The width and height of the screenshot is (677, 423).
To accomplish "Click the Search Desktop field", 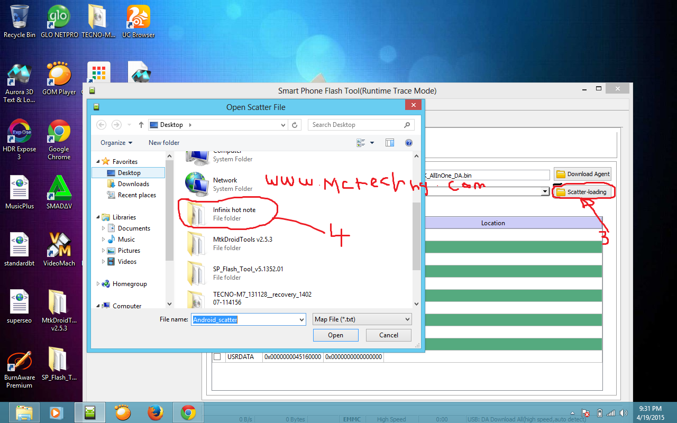I will point(360,125).
